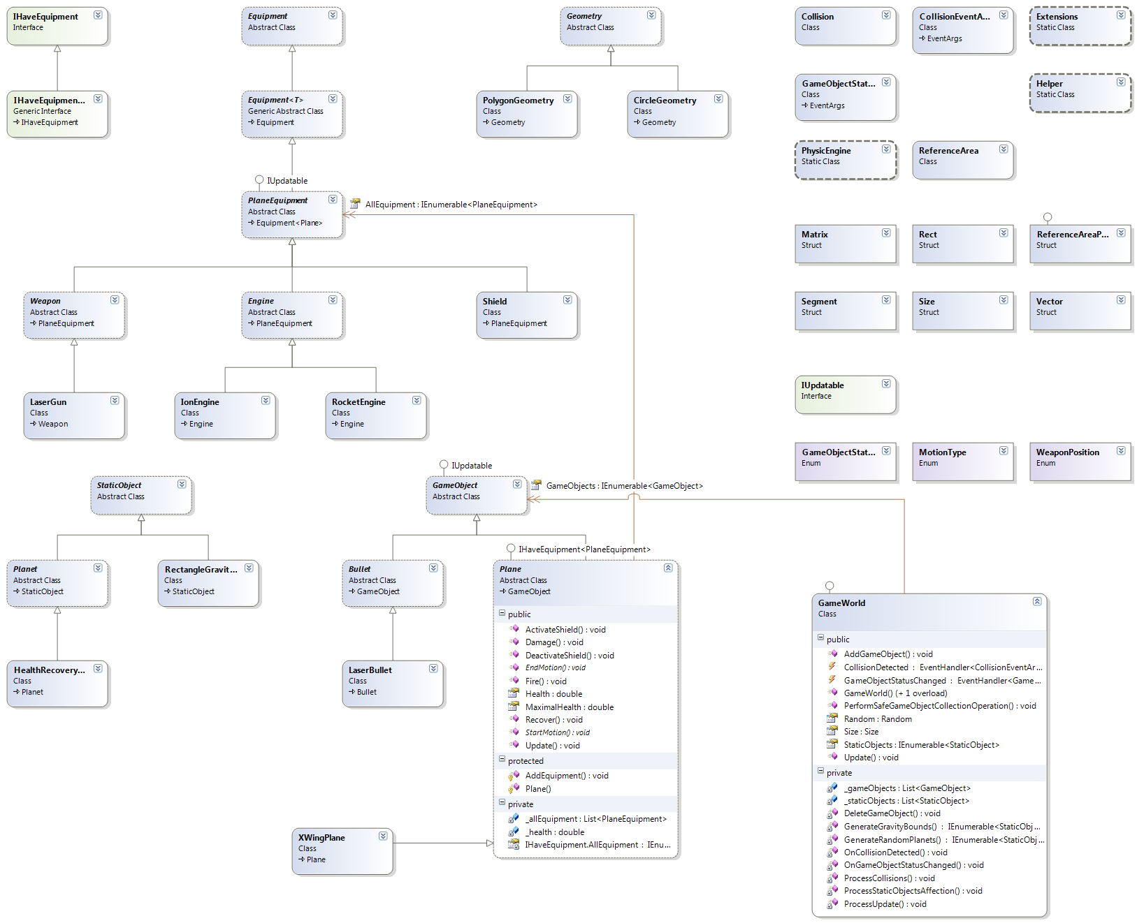Expand the Shield class chevron
The image size is (1137, 923).
pyautogui.click(x=567, y=300)
